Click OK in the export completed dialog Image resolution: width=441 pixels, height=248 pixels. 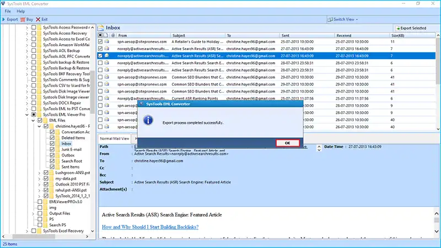[x=287, y=143]
